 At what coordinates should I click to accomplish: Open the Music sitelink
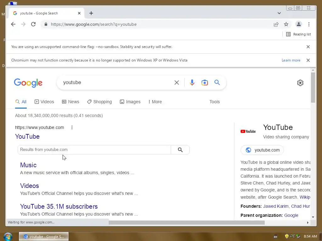[28, 165]
